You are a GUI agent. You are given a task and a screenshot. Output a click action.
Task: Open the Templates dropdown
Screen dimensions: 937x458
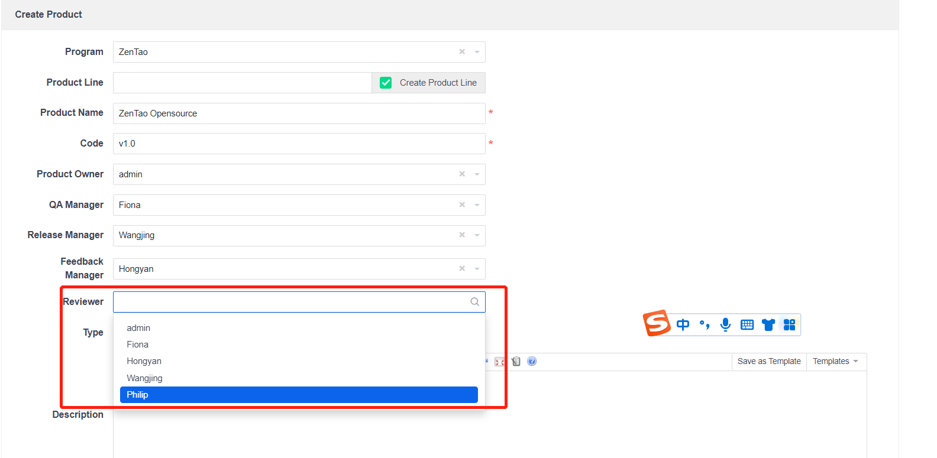coord(835,361)
